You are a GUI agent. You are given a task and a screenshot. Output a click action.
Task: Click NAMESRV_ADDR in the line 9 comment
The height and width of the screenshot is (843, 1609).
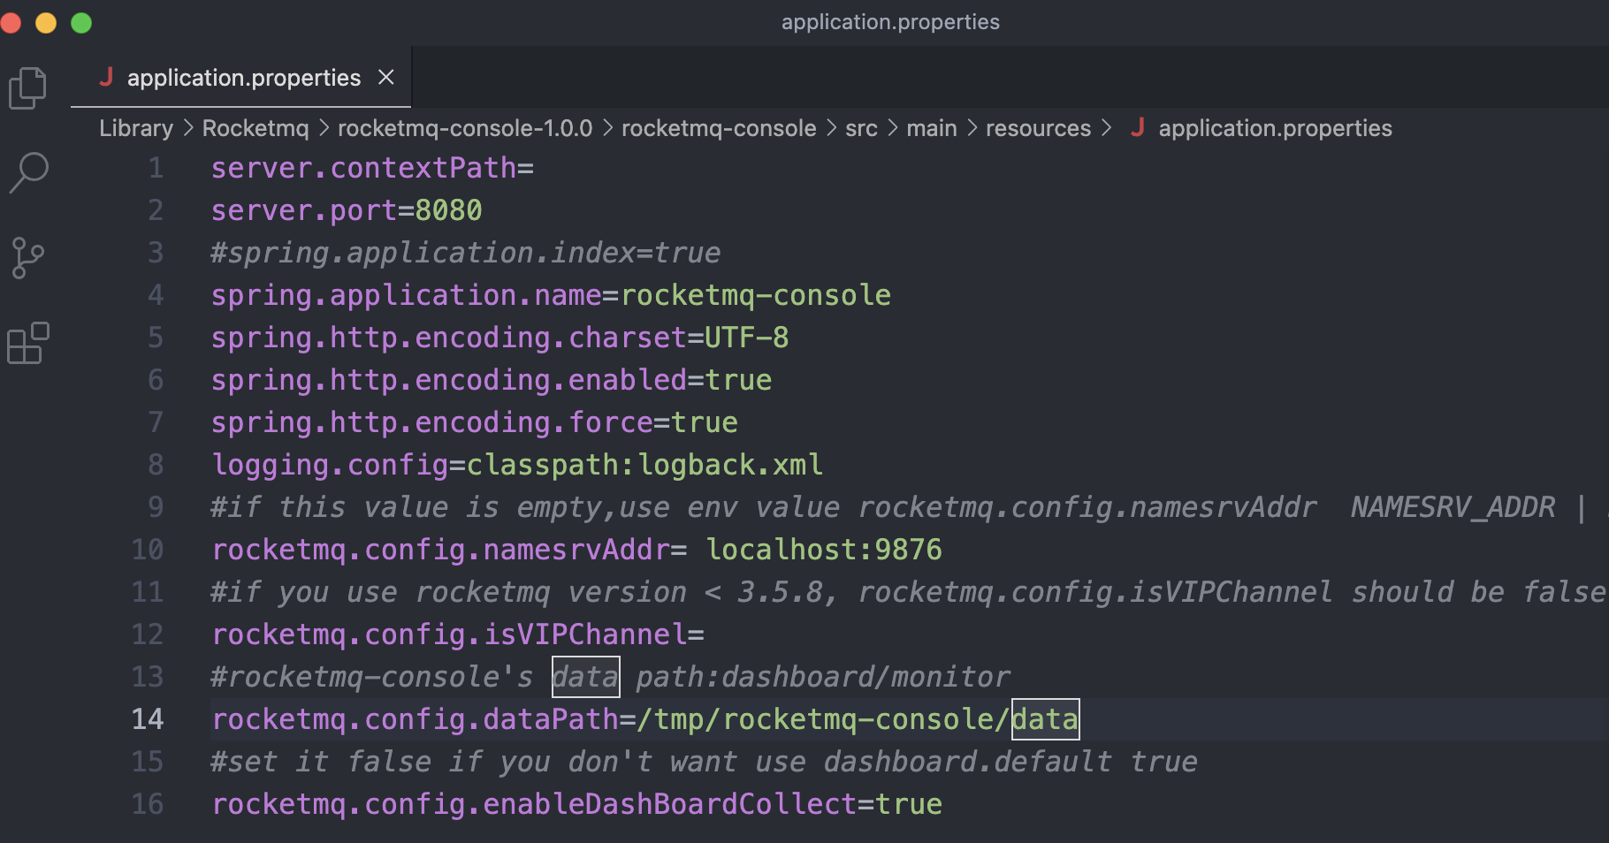coord(1453,507)
